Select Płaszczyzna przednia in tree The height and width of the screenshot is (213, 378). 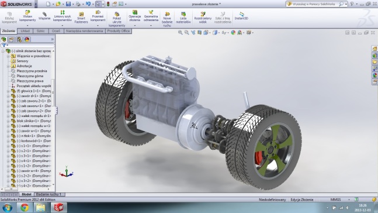coord(32,71)
